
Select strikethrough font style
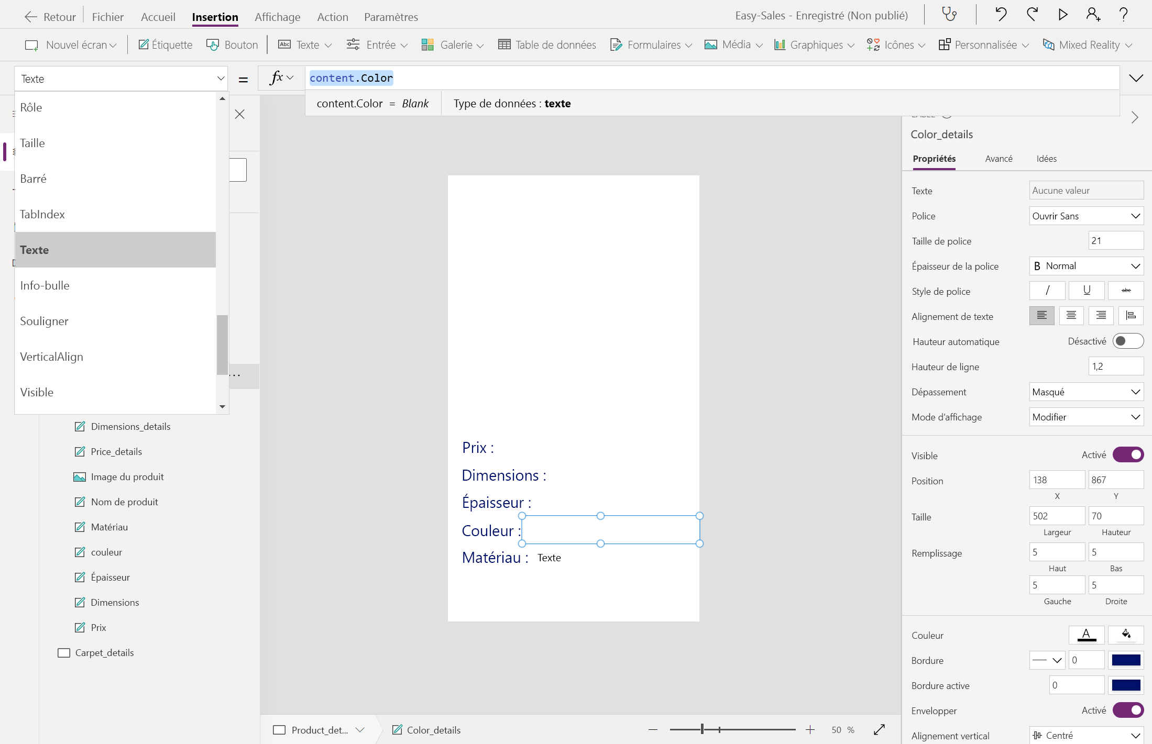[1126, 291]
